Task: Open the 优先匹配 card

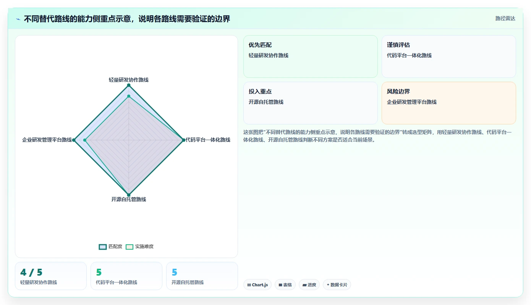Action: pos(310,56)
